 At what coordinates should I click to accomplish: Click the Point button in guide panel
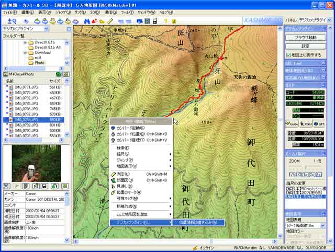pos(306,123)
